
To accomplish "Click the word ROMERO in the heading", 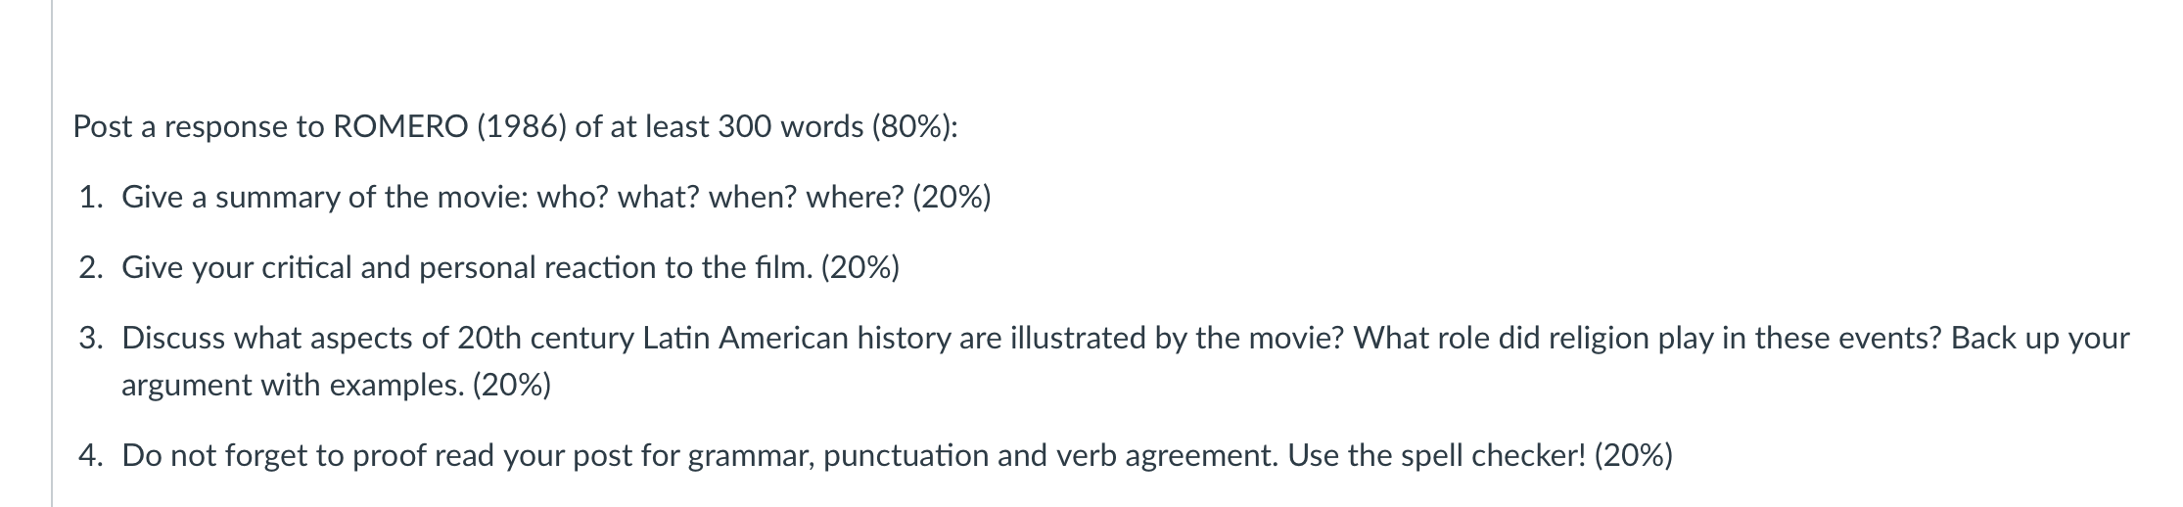I will coord(400,127).
